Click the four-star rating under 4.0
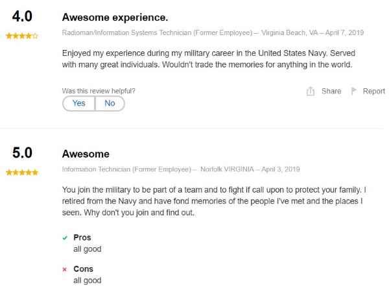The image size is (389, 290). pos(21,36)
